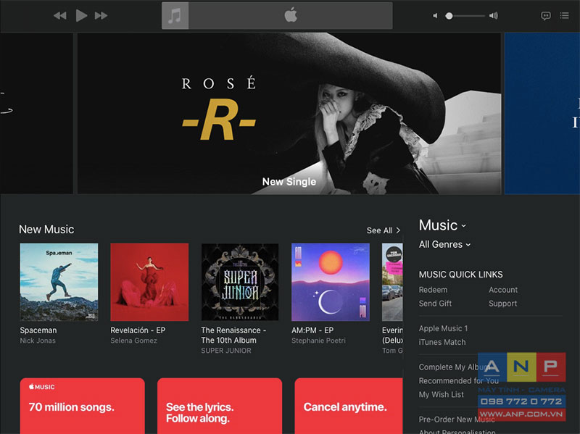Open the iTunes Match link
580x434 pixels.
pos(442,342)
